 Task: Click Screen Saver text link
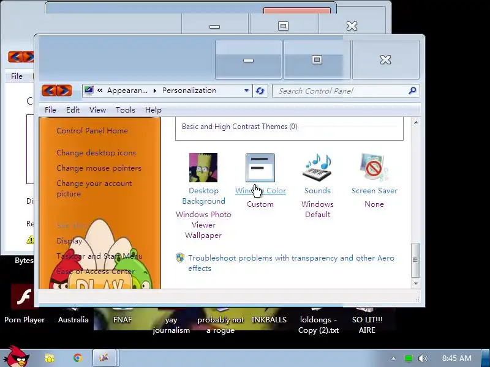tap(374, 191)
